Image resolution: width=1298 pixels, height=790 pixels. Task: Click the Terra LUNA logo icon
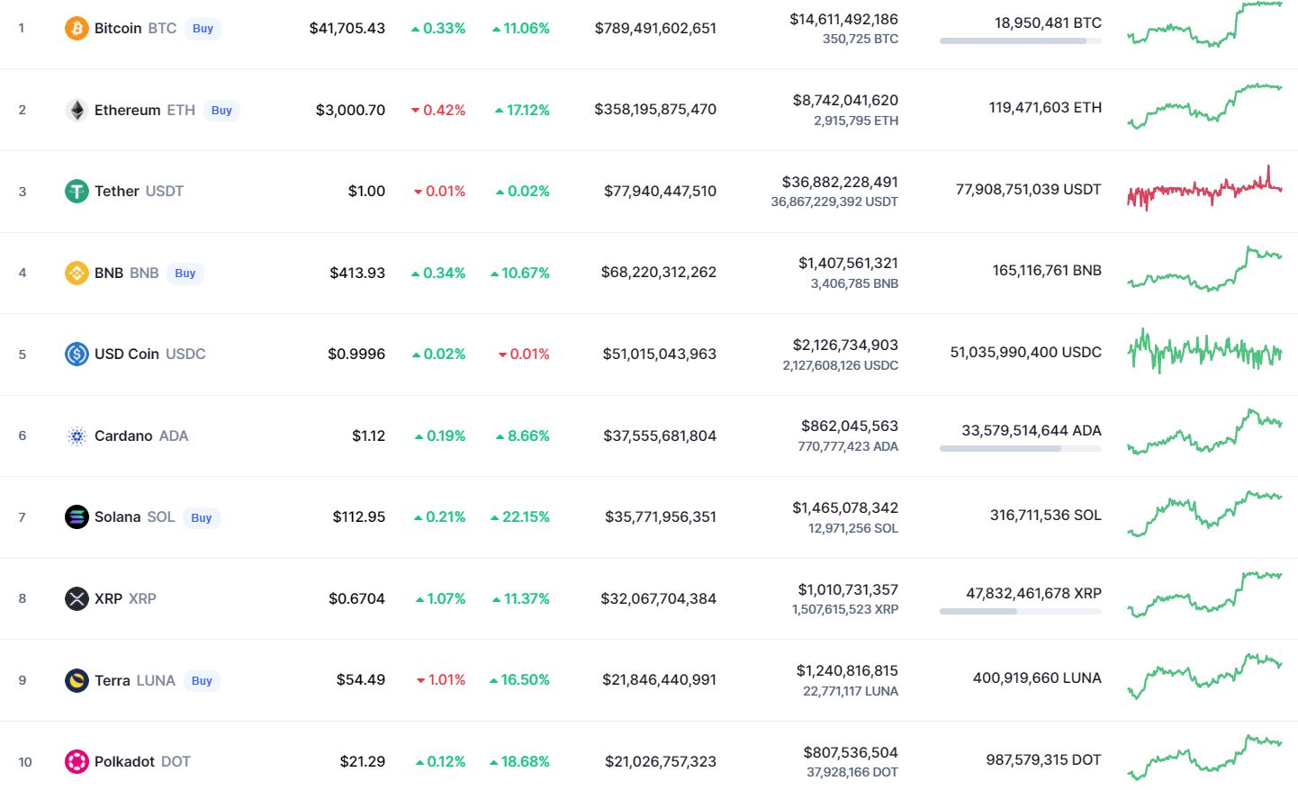pyautogui.click(x=77, y=680)
